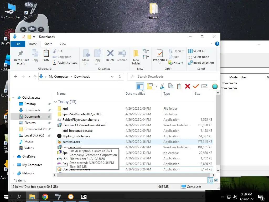Viewport: 269px width, 202px height.
Task: Create a New folder from ribbon
Action: [136, 57]
